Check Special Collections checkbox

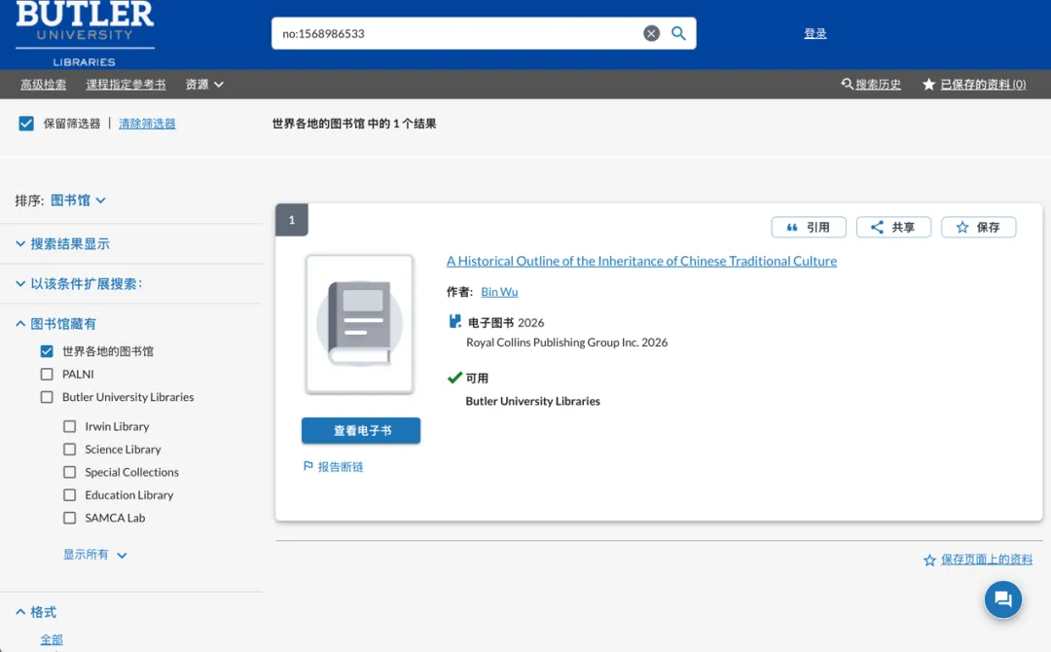point(70,472)
